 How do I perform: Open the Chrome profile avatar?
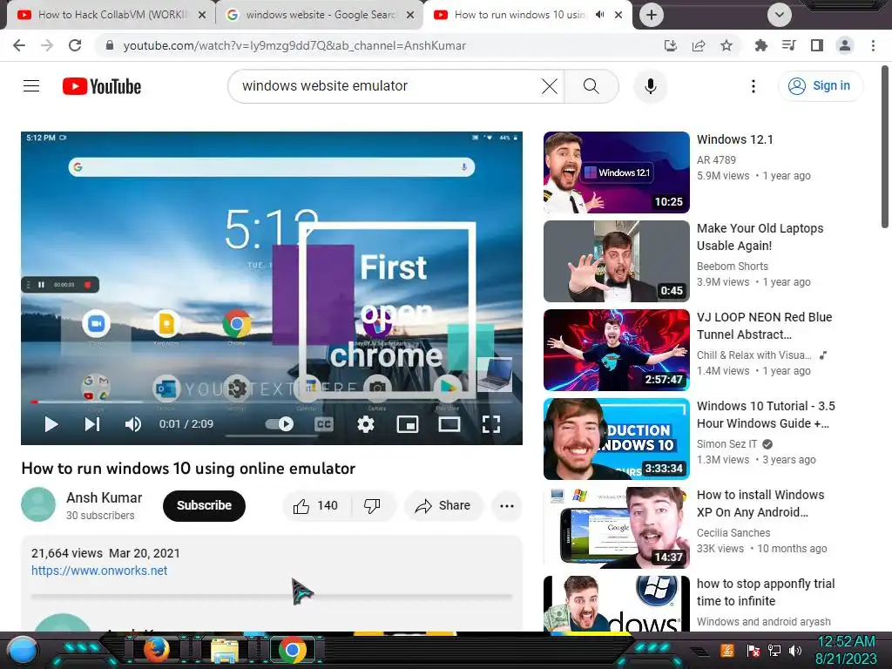point(845,45)
